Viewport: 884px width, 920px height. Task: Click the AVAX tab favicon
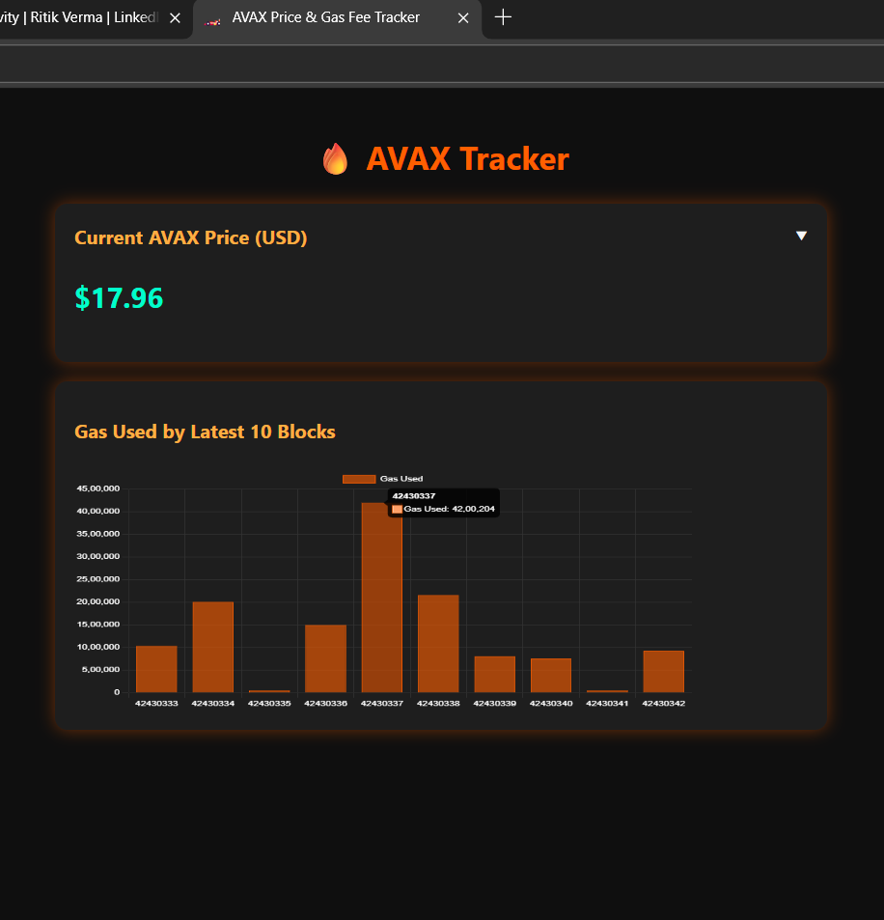pos(214,18)
